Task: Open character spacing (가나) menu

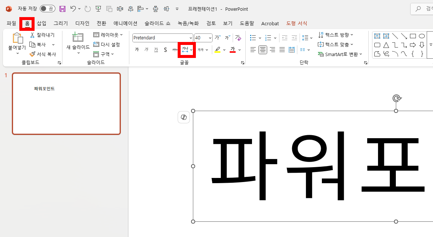Action: pos(187,50)
